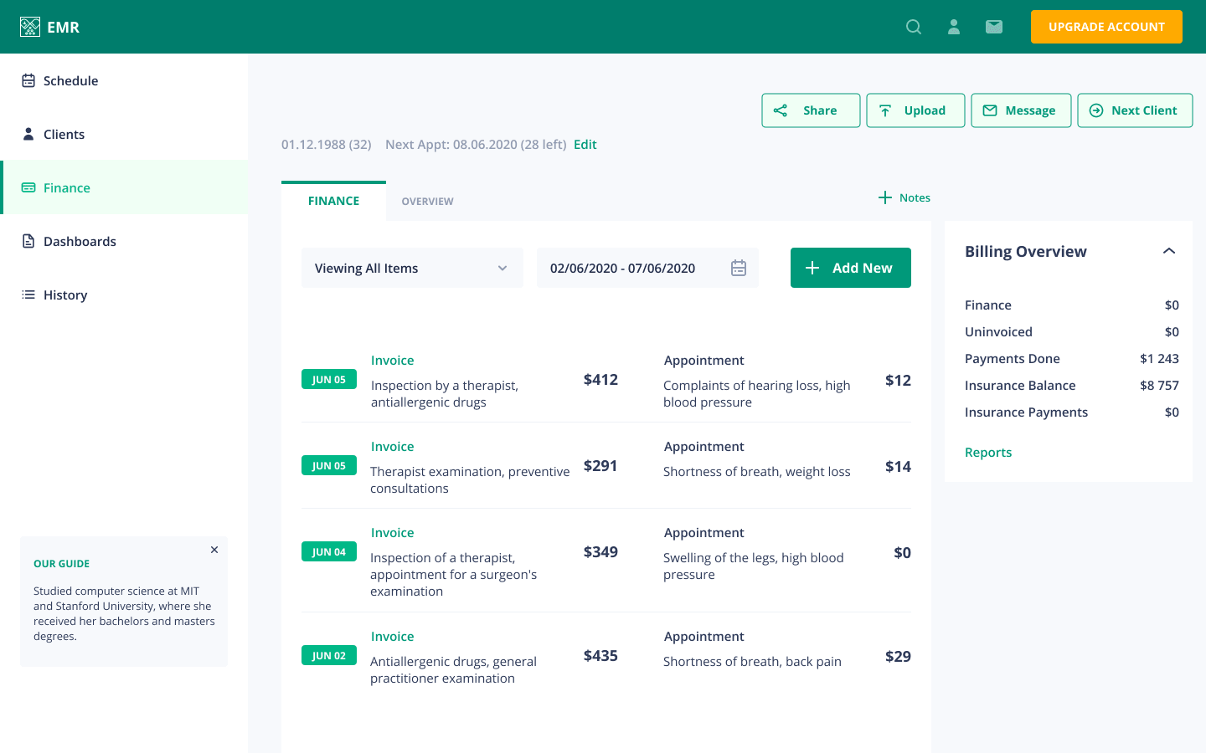Click the search magnifier icon in header
The image size is (1206, 753).
[x=914, y=27]
